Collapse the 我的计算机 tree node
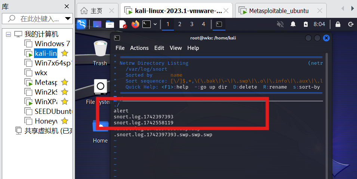357x179 pixels. click(x=9, y=35)
